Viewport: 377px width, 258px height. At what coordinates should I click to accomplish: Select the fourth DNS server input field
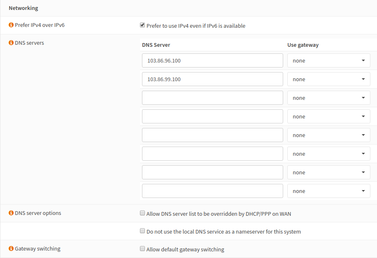212,116
